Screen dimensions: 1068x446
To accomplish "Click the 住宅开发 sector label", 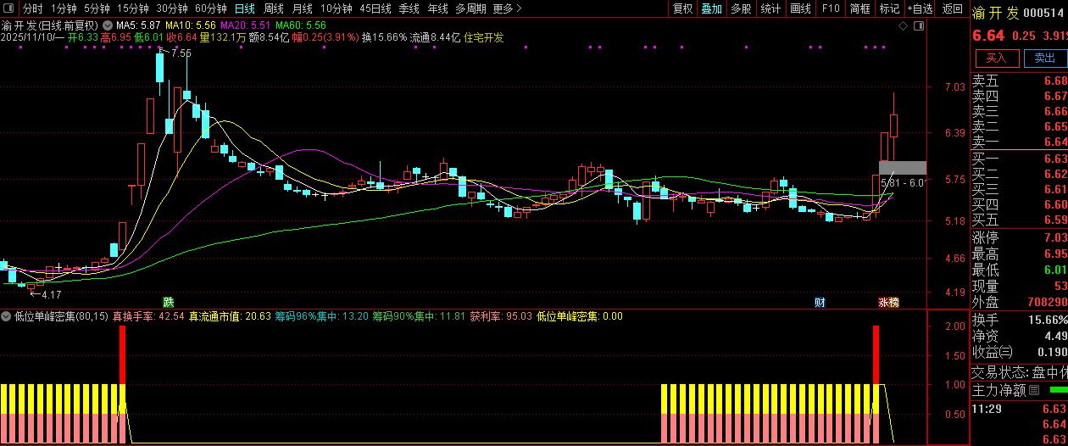I will point(483,37).
